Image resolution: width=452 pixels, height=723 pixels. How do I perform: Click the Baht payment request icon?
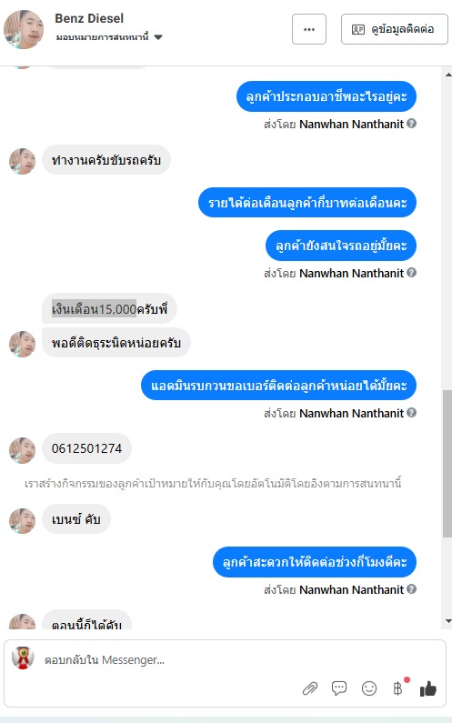pos(398,688)
